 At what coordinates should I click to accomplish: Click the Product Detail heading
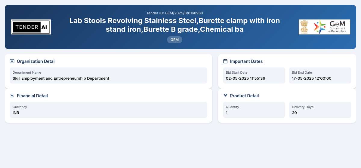click(244, 96)
